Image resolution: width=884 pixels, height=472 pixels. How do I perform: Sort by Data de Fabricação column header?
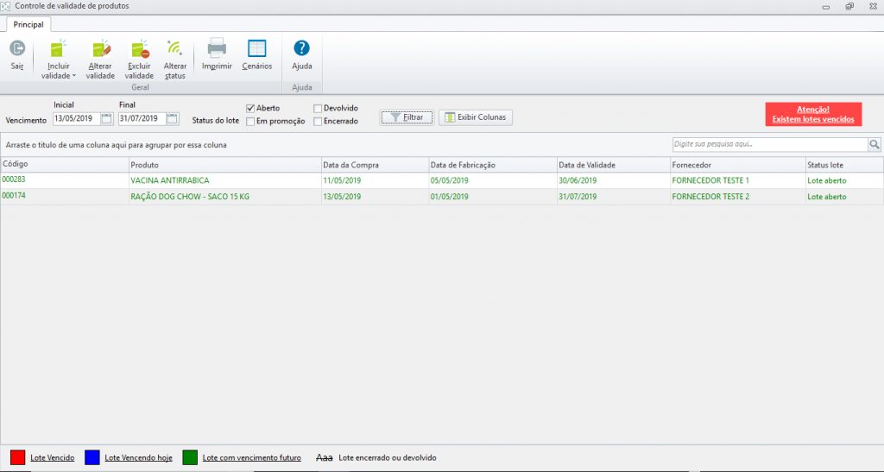tap(493, 165)
